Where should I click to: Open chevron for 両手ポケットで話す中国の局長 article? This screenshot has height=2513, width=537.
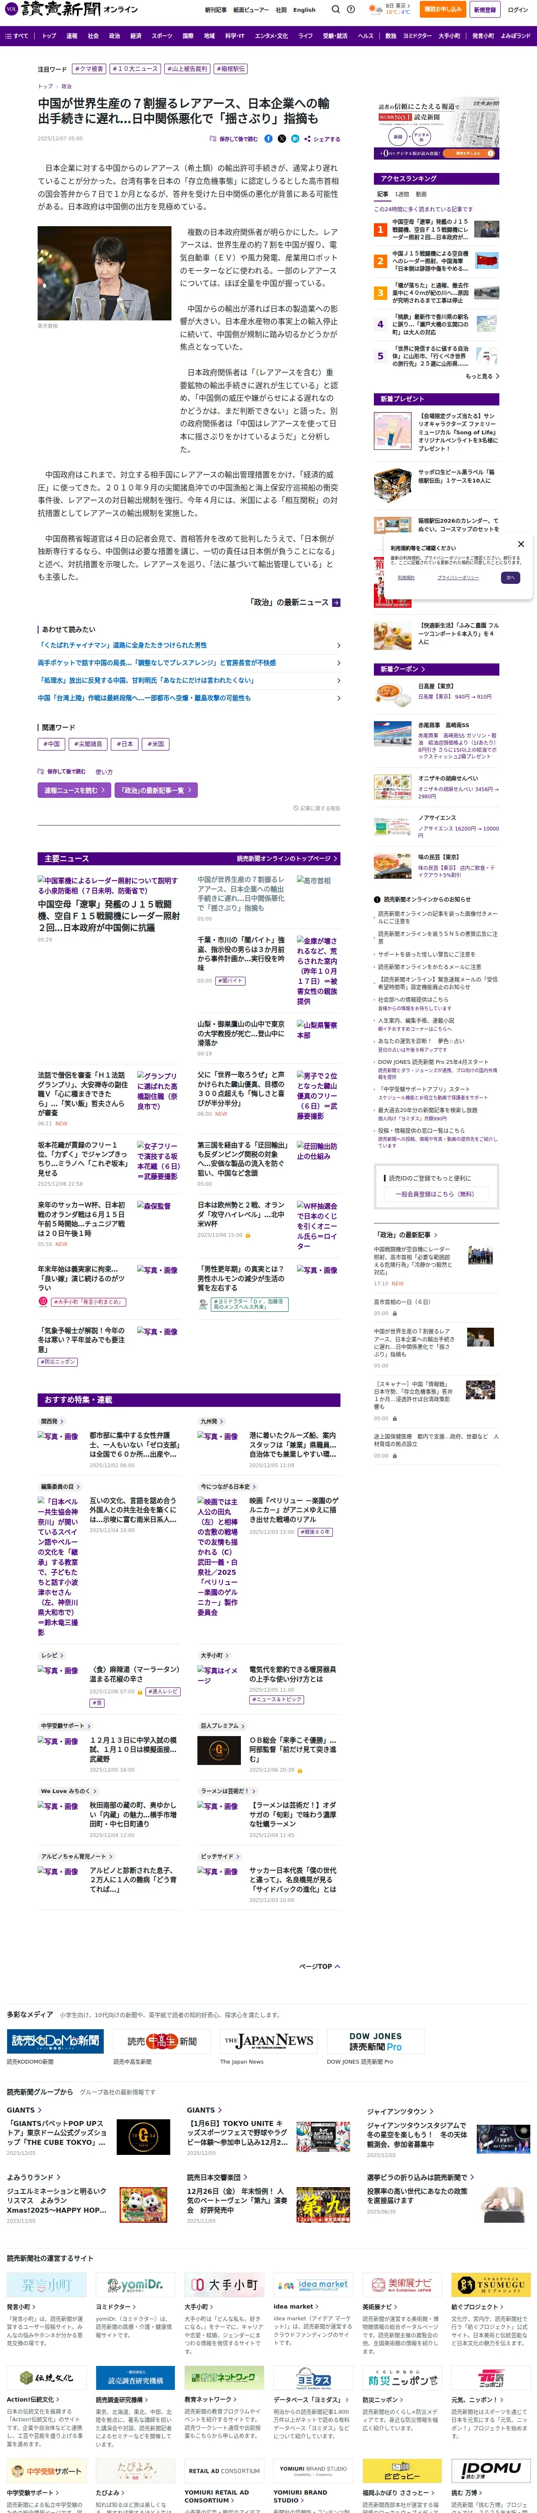tap(338, 663)
